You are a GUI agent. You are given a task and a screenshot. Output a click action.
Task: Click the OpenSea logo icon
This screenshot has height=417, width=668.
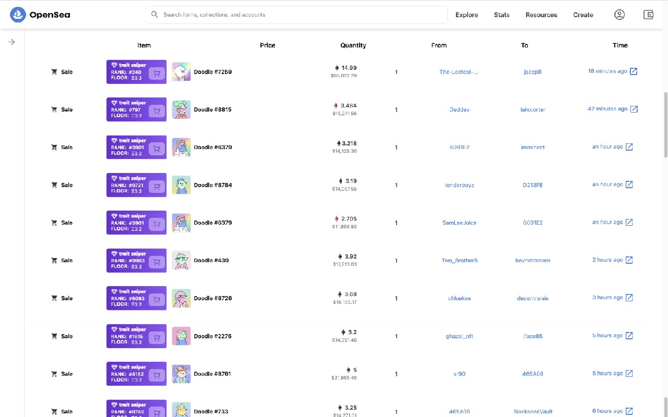(17, 15)
